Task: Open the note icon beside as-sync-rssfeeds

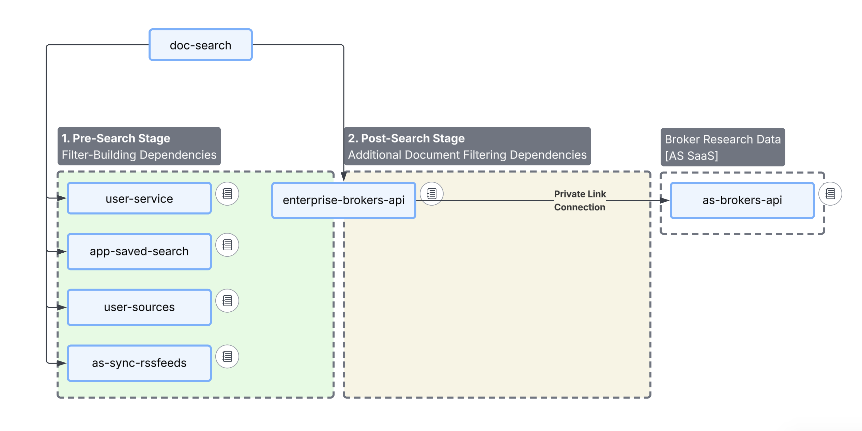Action: tap(227, 356)
